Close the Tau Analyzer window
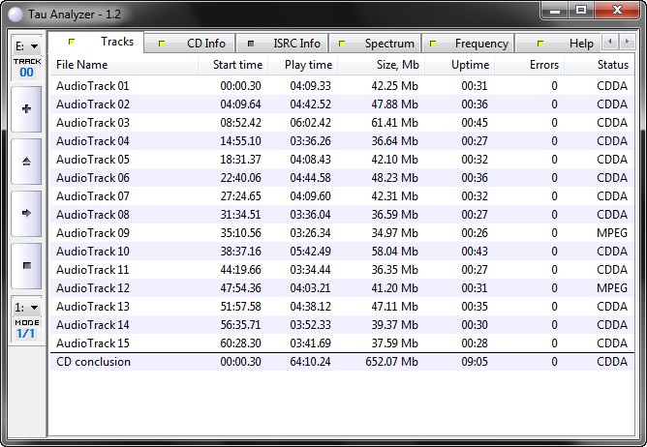The width and height of the screenshot is (647, 447). pyautogui.click(x=617, y=11)
